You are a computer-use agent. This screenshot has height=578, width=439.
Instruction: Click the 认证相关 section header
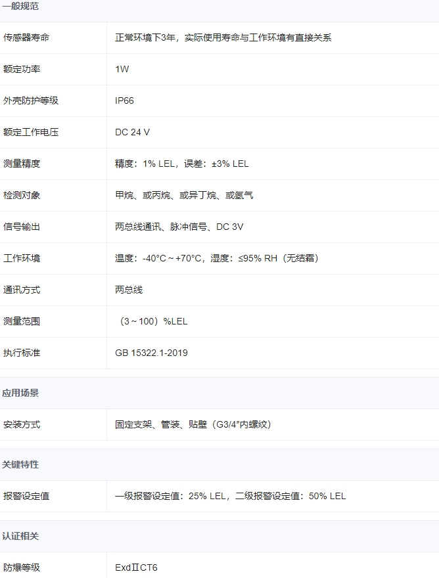pos(21,536)
